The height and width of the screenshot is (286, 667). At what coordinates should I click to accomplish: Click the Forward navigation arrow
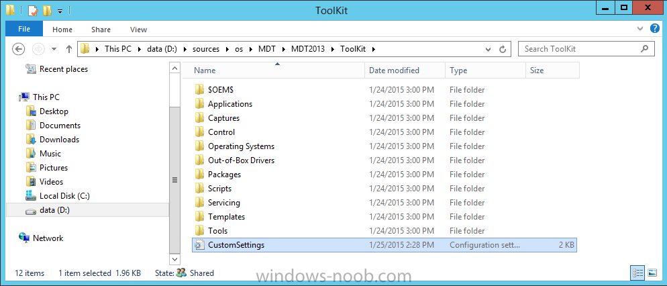pyautogui.click(x=38, y=49)
